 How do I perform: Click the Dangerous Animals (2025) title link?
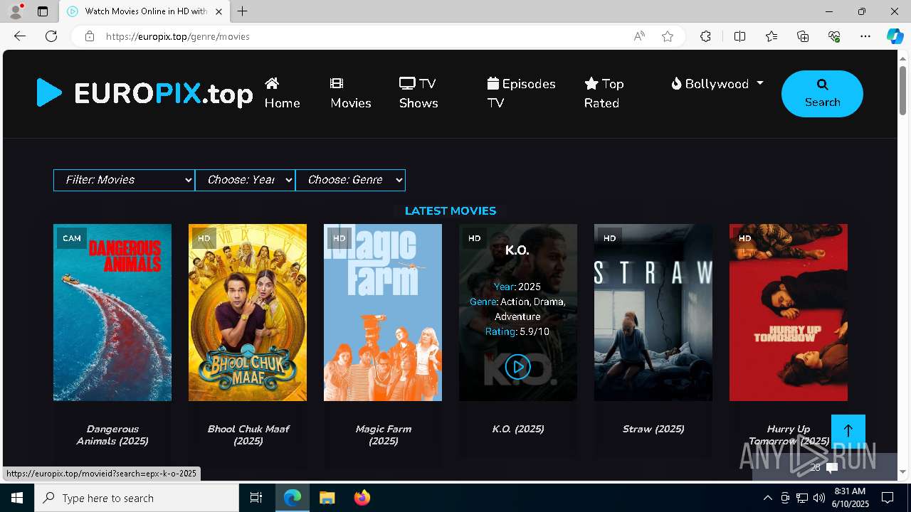112,434
